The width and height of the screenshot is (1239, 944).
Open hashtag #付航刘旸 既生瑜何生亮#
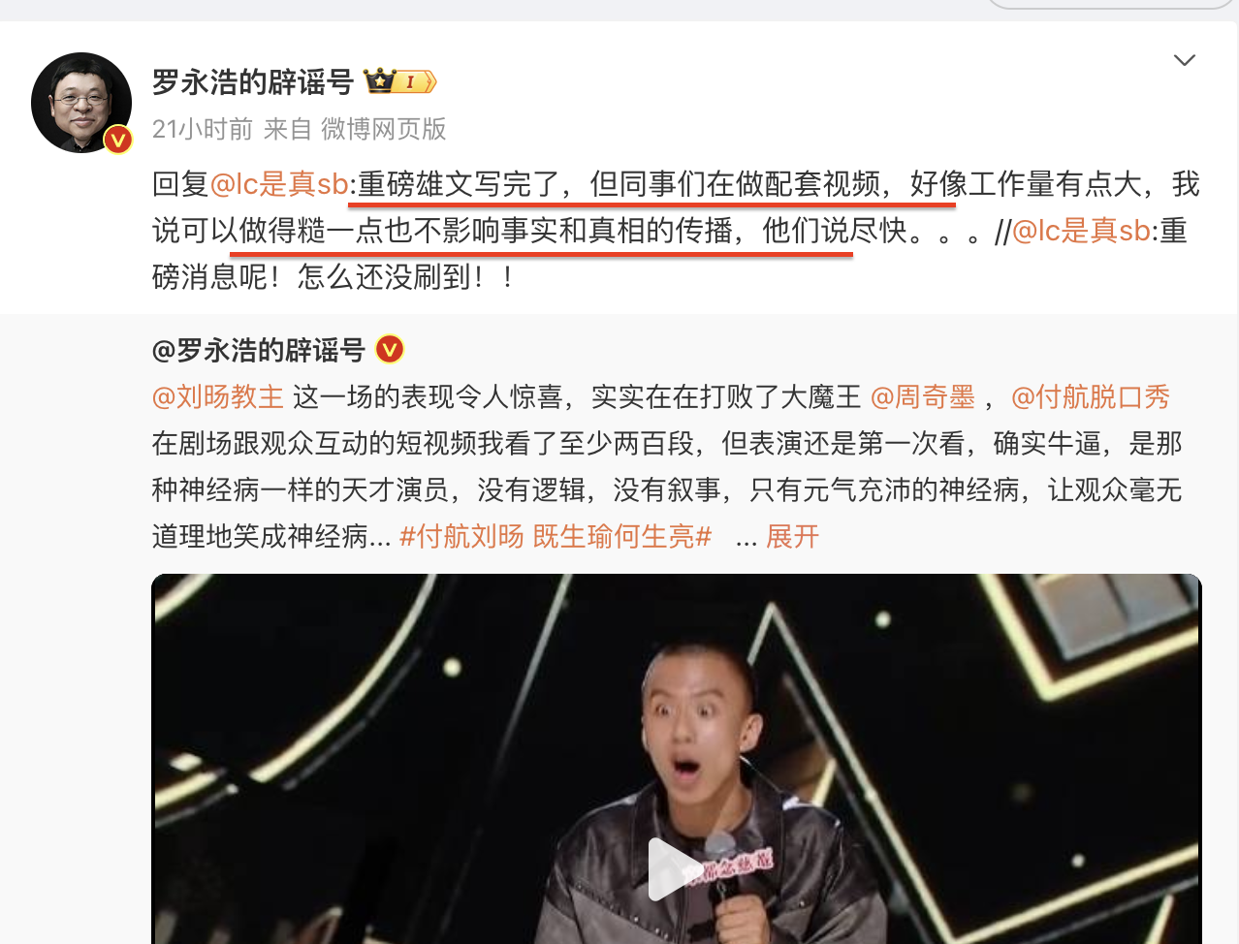[556, 536]
